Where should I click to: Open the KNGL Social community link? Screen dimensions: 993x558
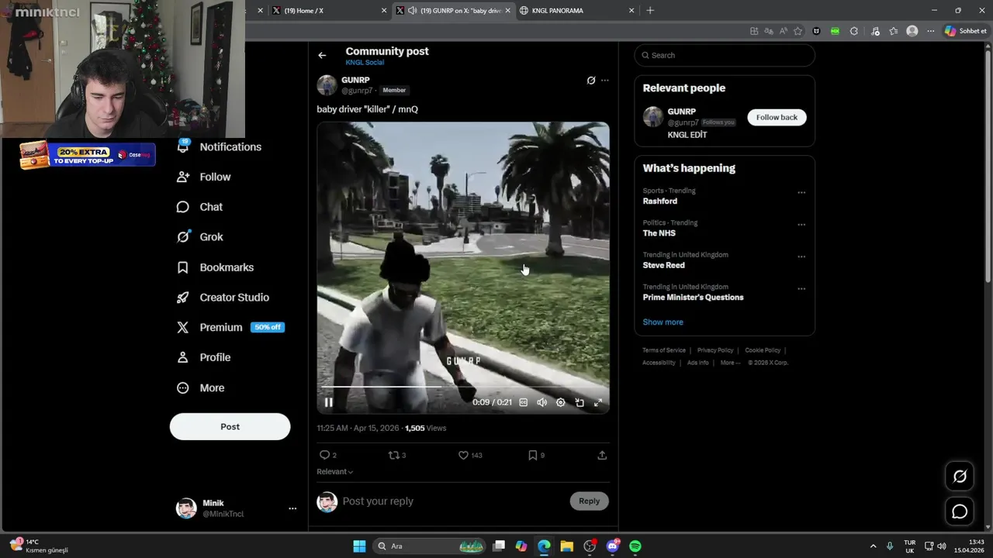click(x=365, y=62)
